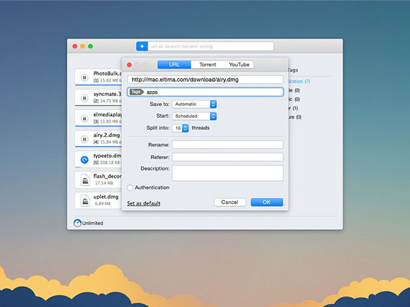This screenshot has width=410, height=307.
Task: Click the Cancel button
Action: pyautogui.click(x=230, y=203)
